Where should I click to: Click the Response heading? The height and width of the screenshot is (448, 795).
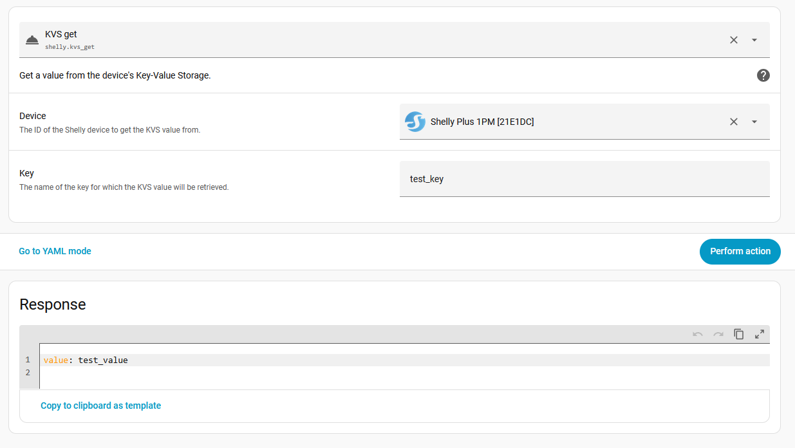(53, 304)
